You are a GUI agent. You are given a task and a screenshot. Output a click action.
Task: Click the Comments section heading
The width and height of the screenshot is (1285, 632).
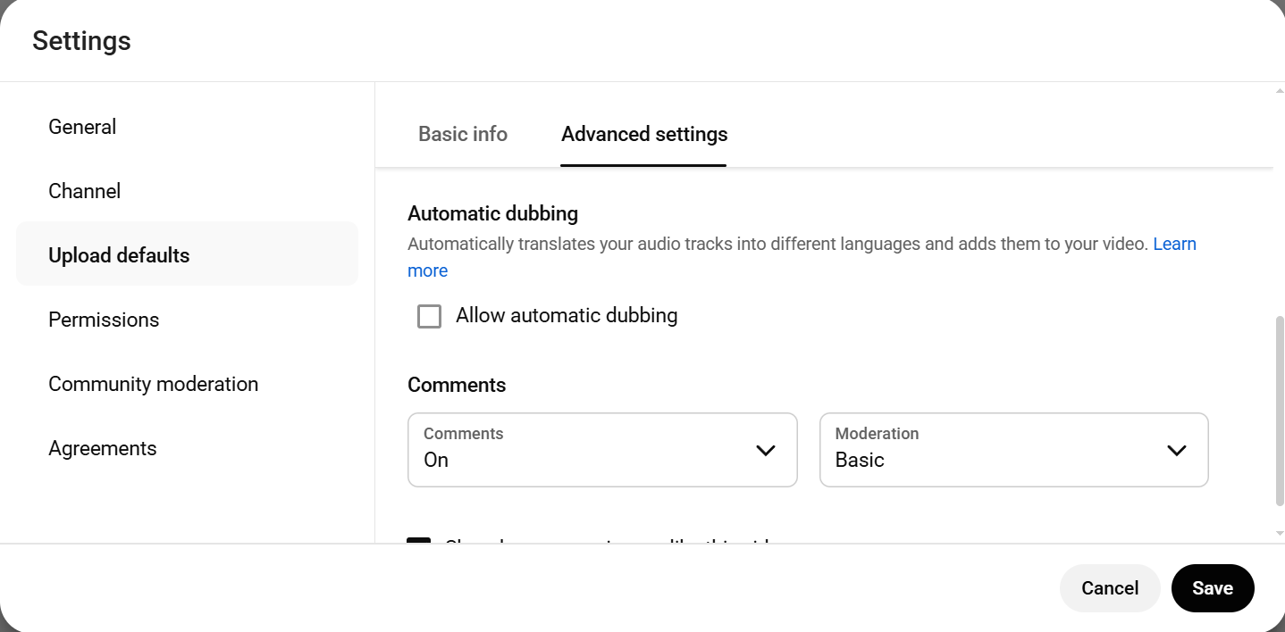457,385
